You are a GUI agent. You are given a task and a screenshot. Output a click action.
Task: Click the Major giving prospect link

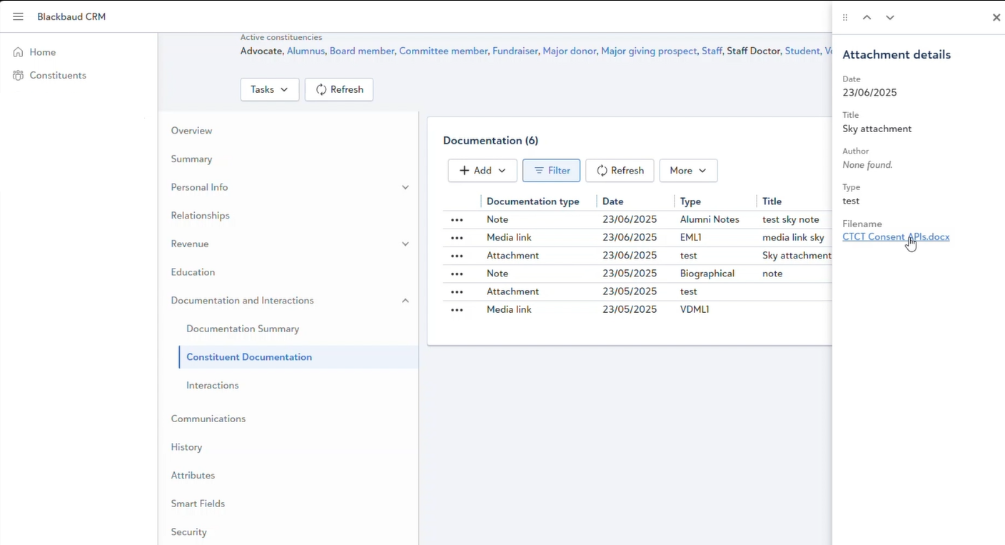click(649, 51)
